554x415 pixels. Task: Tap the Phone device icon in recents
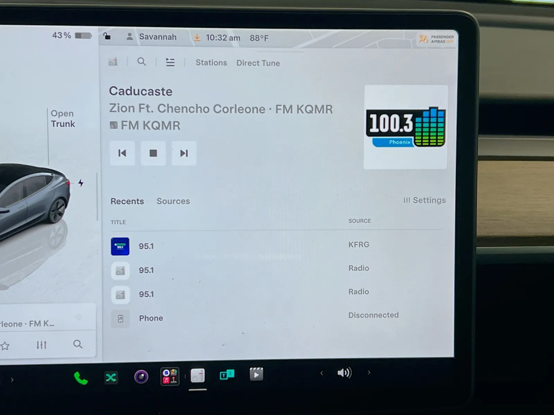coord(120,319)
